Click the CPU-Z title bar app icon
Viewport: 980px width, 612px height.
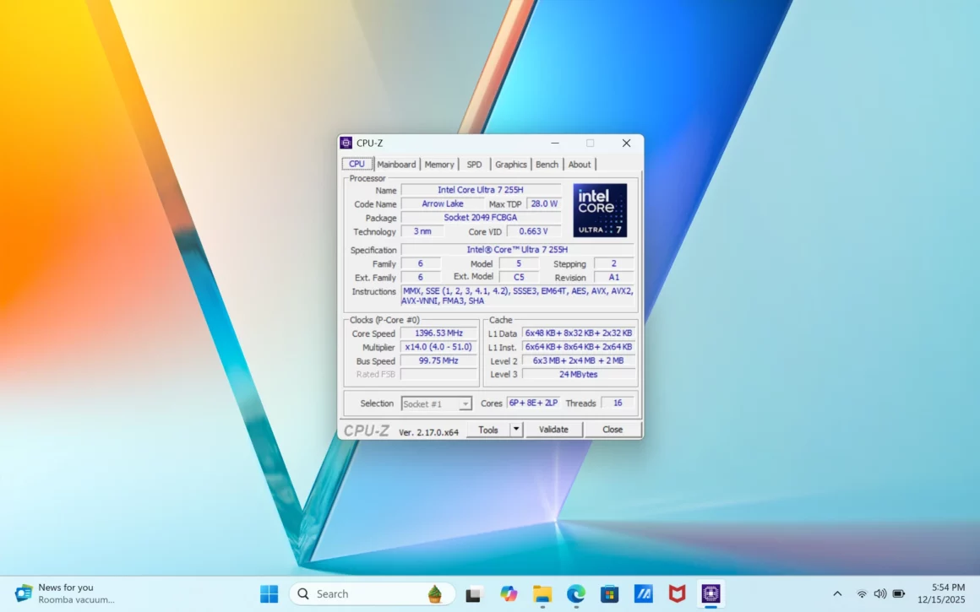(346, 144)
